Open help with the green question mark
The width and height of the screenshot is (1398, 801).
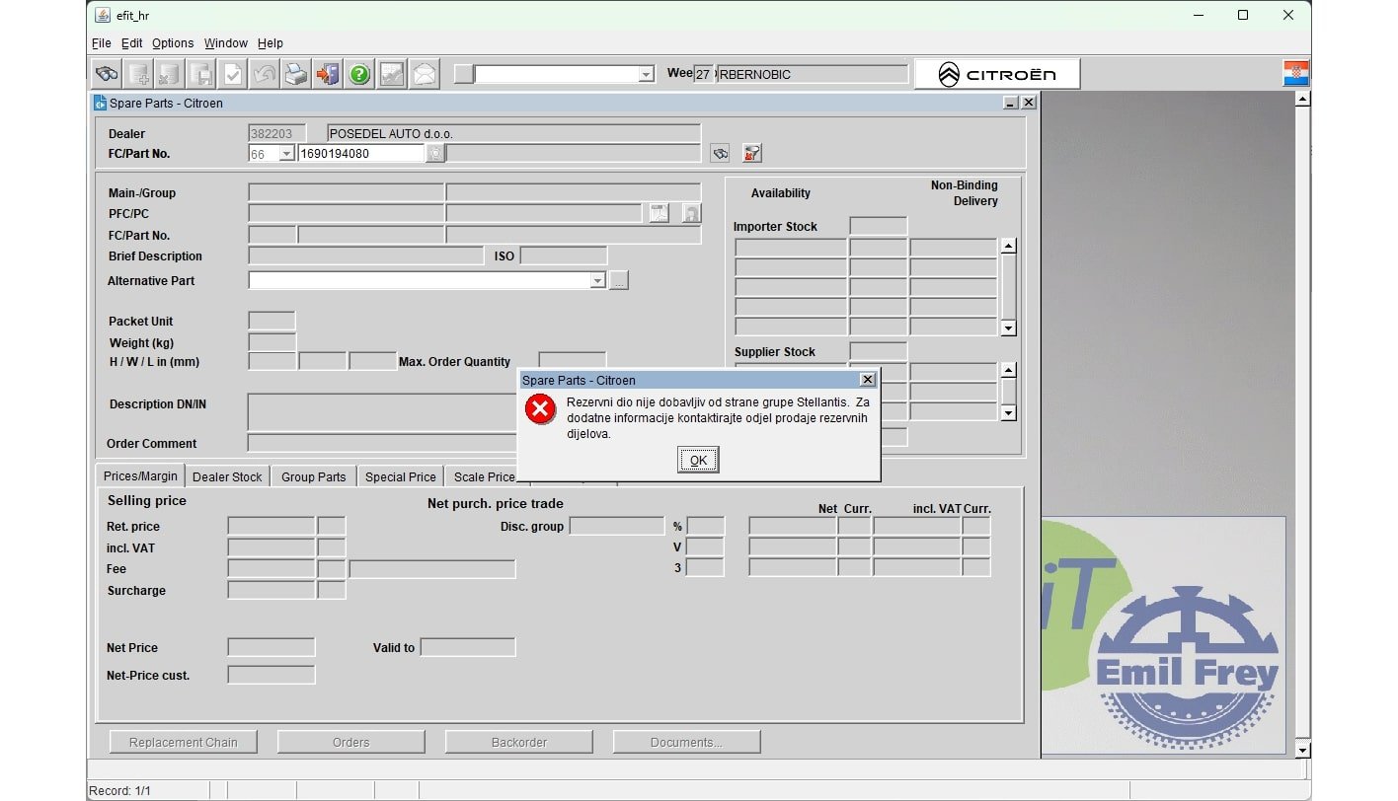point(359,74)
